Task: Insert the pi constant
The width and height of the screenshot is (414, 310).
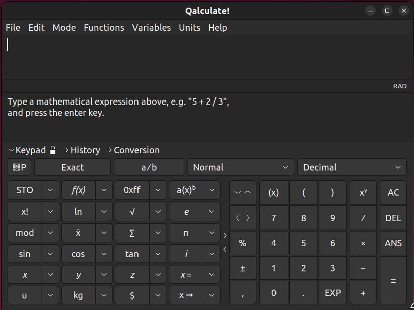Action: click(186, 233)
